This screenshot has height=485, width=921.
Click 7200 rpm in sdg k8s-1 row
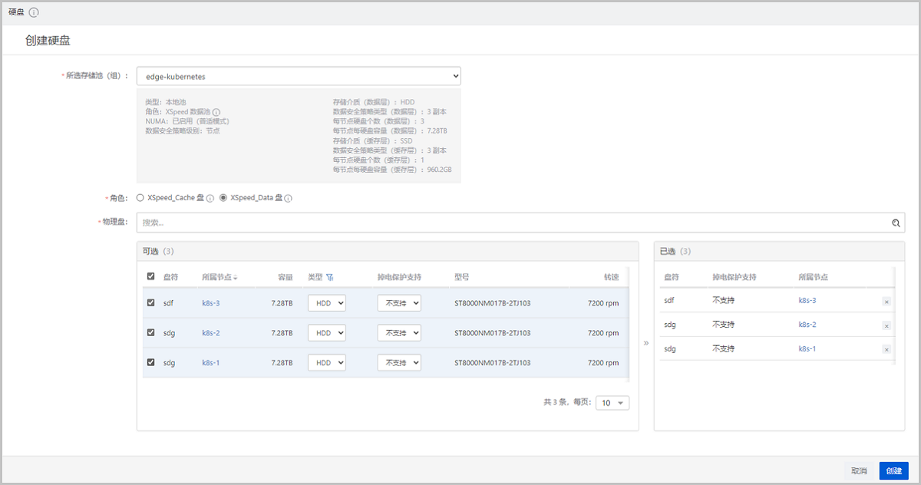click(603, 363)
